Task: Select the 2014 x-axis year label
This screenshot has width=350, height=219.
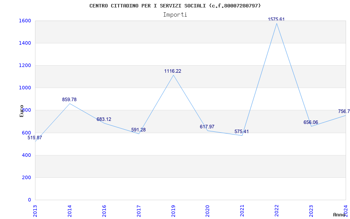Action: tap(70, 211)
